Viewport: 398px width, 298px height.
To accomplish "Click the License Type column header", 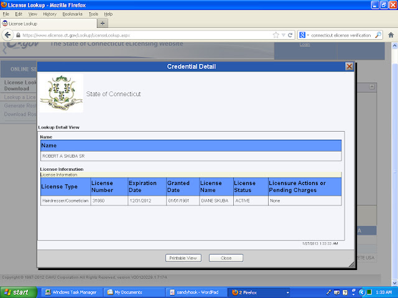I will 65,186.
